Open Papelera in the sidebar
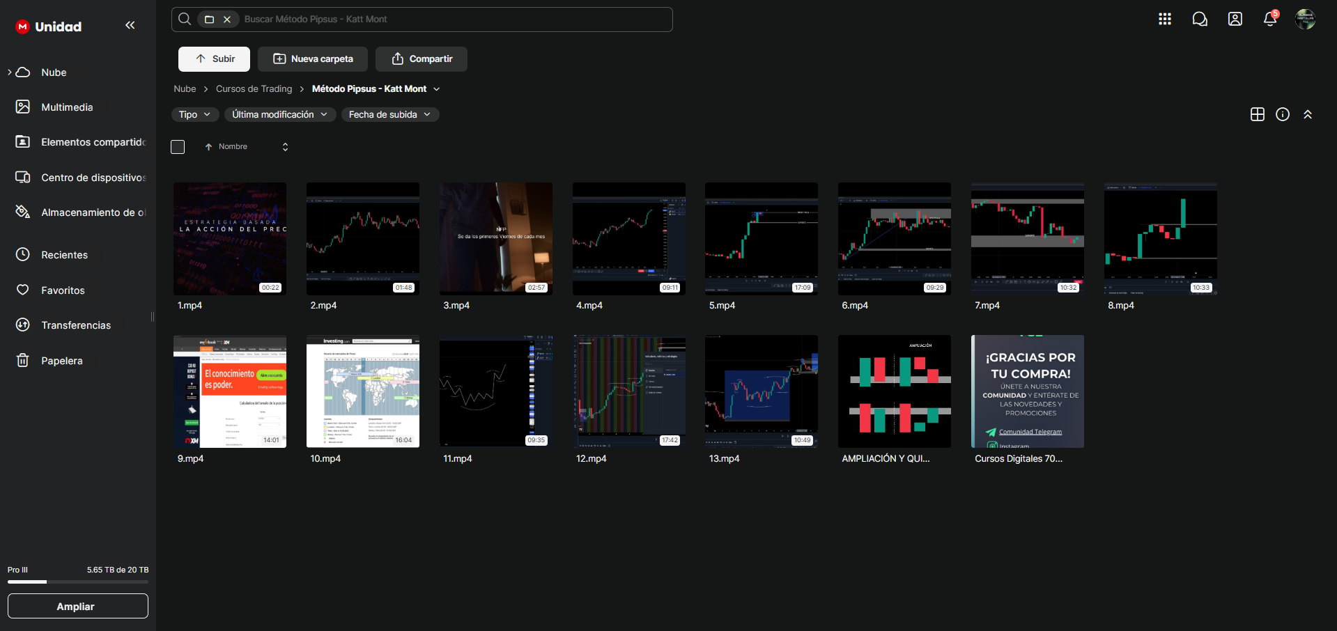The image size is (1337, 631). click(x=61, y=361)
